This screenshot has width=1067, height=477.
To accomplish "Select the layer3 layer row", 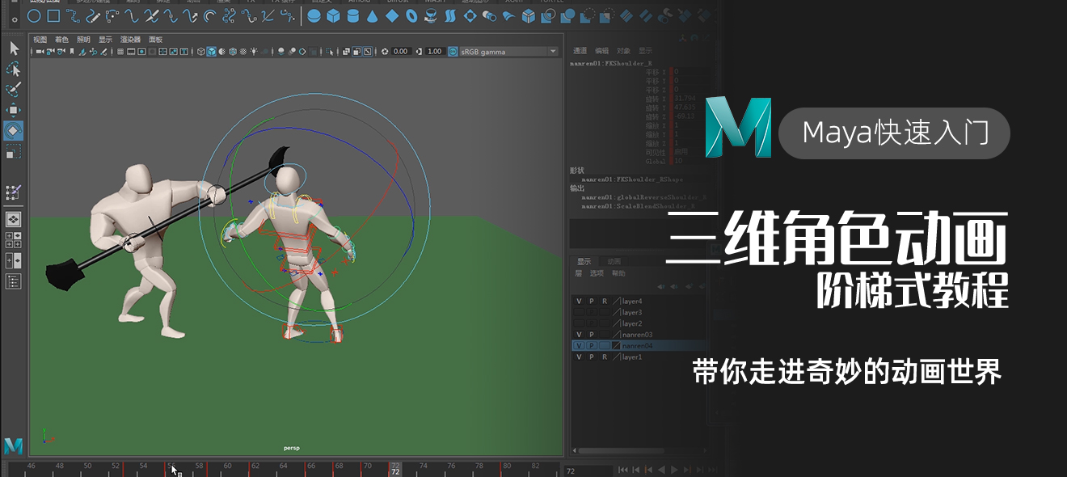I will pyautogui.click(x=639, y=312).
